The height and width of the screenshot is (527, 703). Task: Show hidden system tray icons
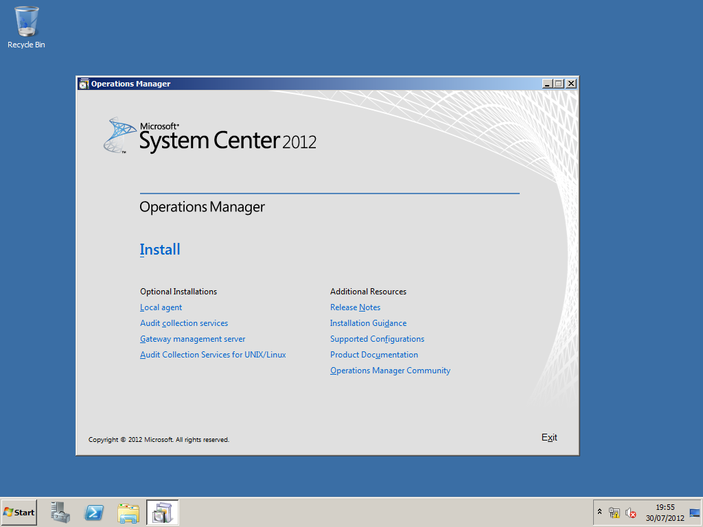point(599,512)
